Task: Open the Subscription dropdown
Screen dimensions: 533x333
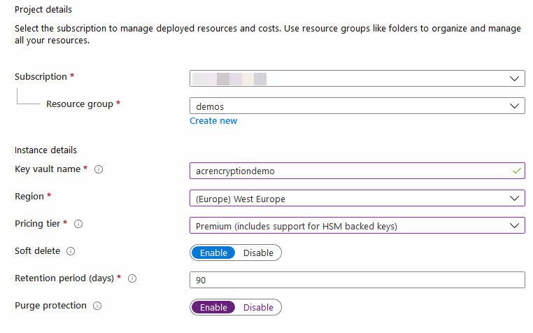Action: (x=357, y=78)
